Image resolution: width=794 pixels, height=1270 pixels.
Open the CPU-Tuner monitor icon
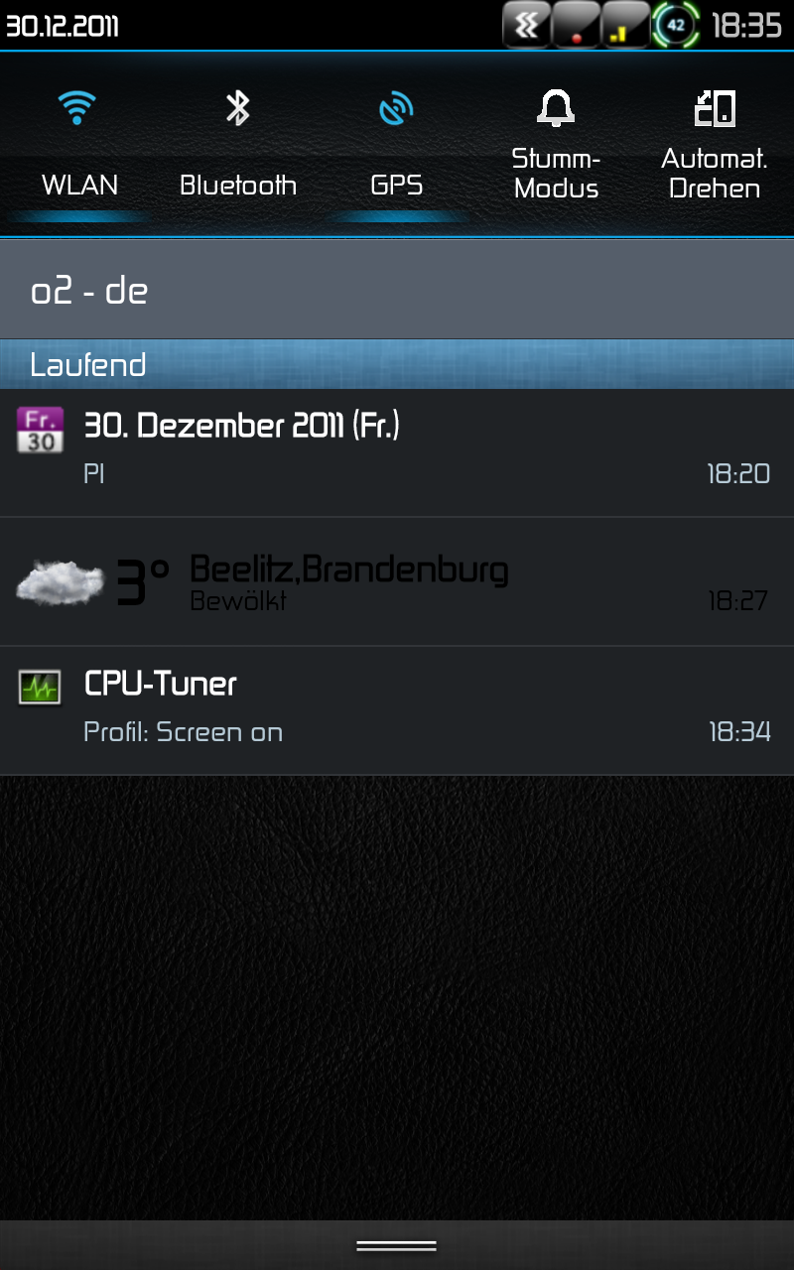tap(40, 687)
